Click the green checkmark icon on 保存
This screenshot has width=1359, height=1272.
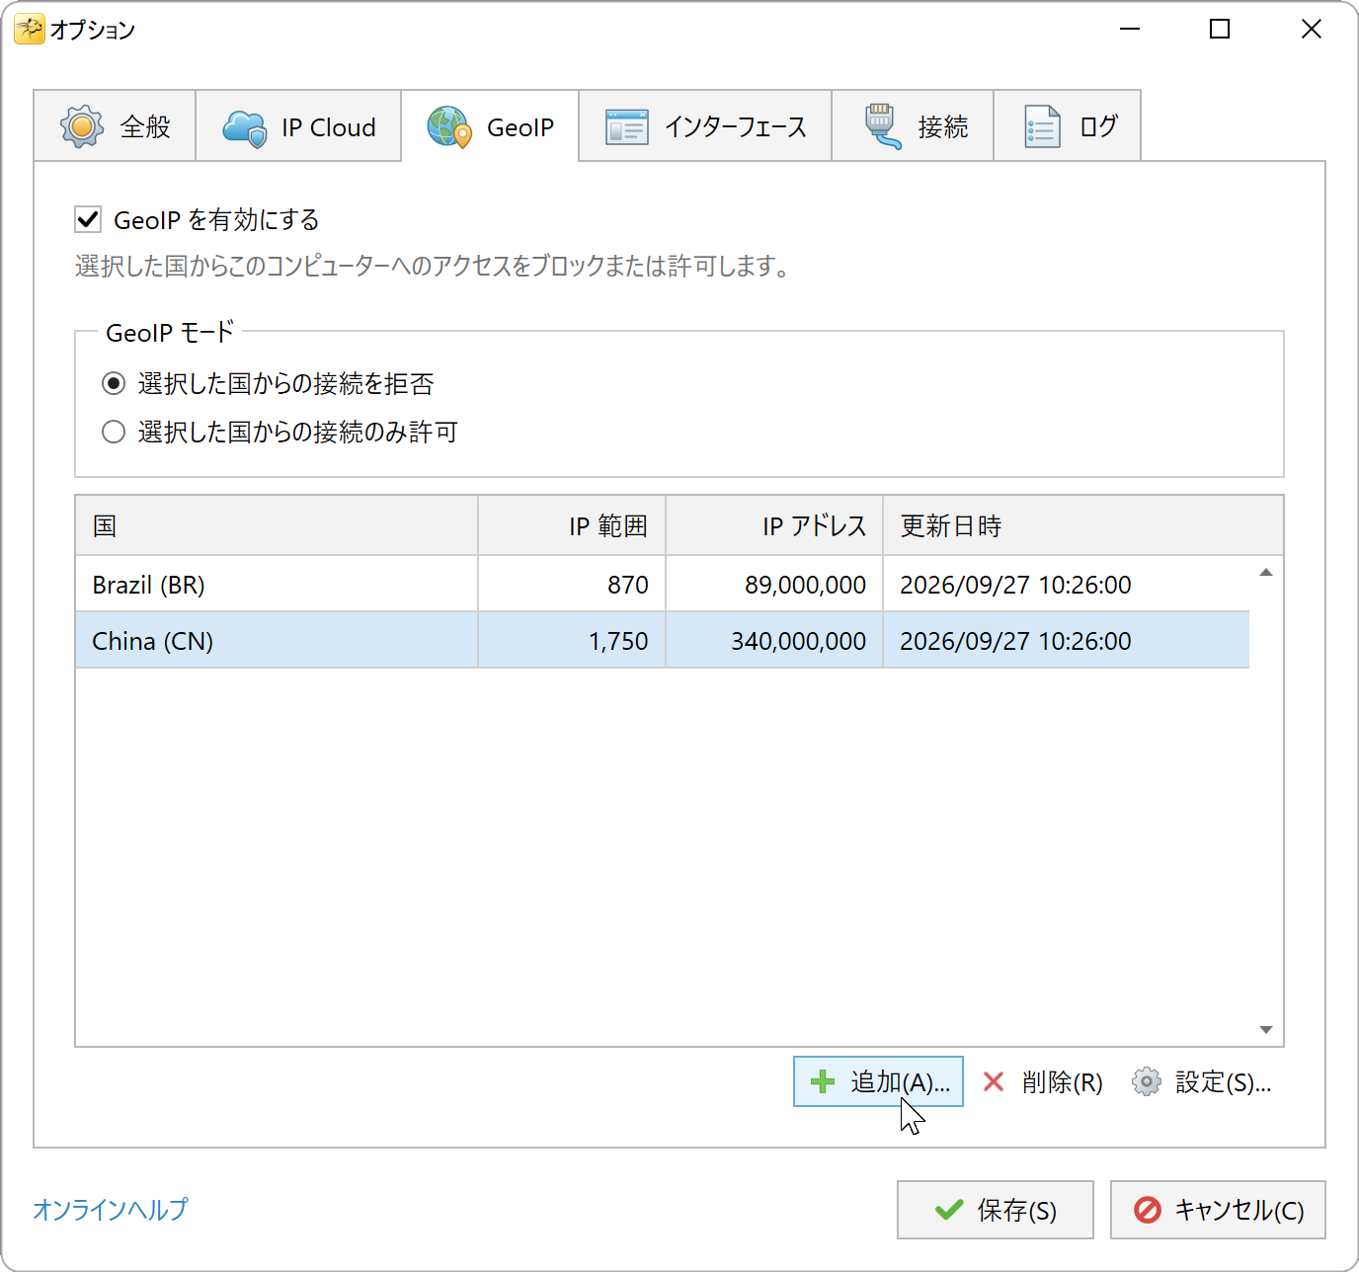pos(949,1210)
